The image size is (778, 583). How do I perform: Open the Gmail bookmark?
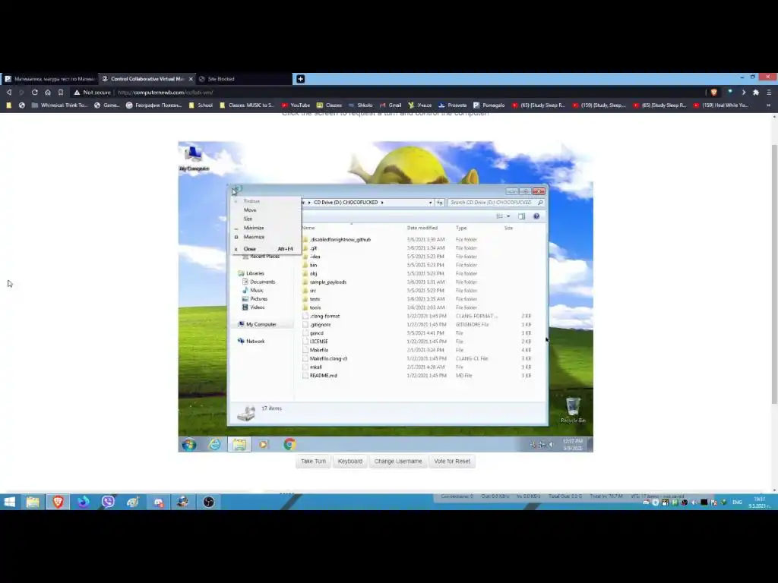[x=391, y=105]
